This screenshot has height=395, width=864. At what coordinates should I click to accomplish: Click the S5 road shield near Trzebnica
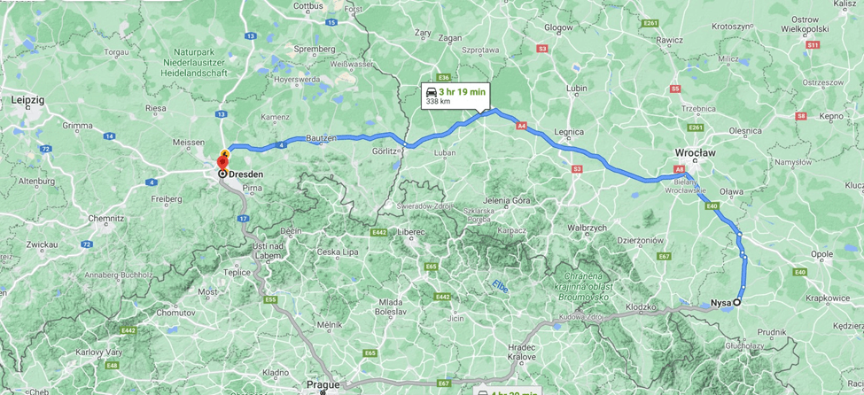point(676,89)
